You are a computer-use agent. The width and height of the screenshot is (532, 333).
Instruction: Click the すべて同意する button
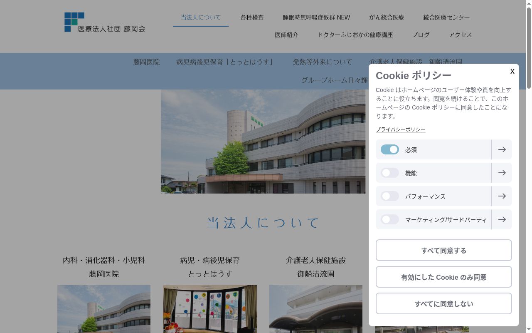click(x=443, y=250)
